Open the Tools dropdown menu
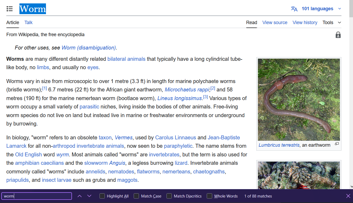Screen dimensions: 353x203 pyautogui.click(x=332, y=23)
